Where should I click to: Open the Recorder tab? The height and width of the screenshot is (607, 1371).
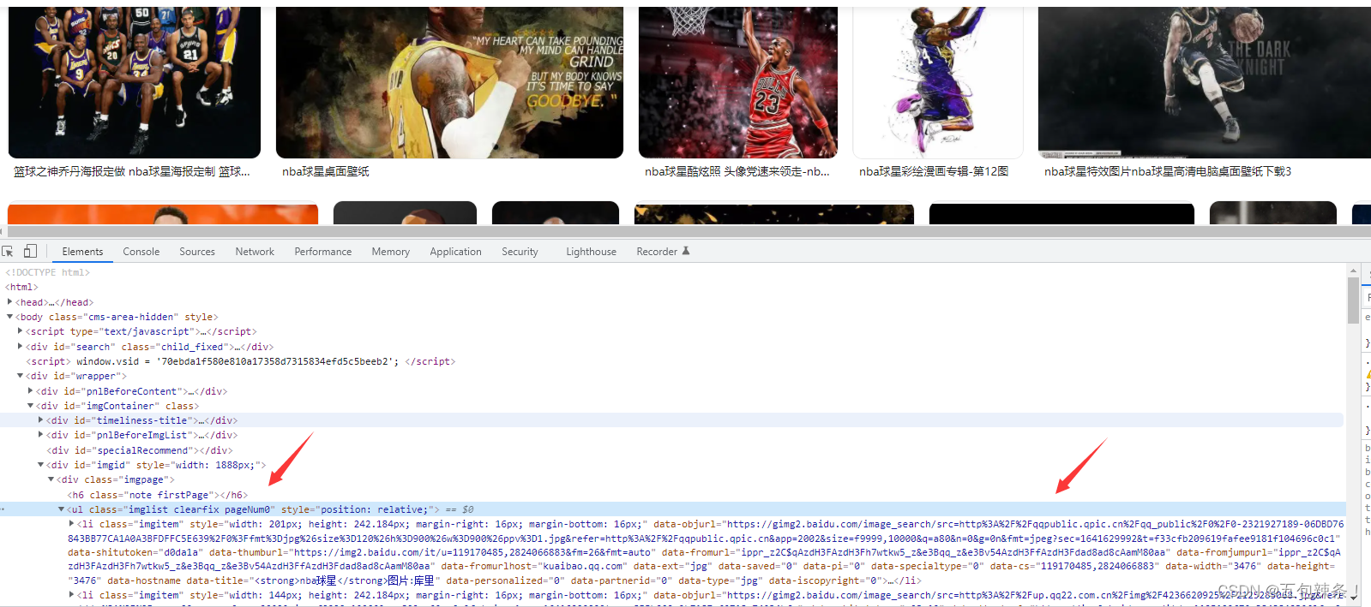point(657,252)
